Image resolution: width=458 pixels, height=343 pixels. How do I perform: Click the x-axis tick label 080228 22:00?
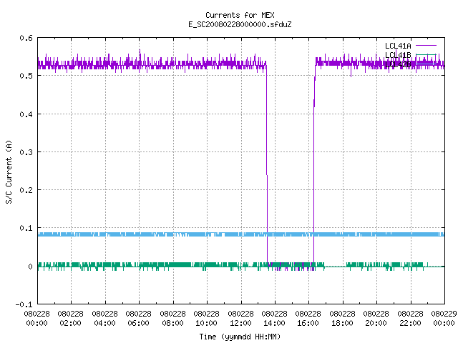[x=410, y=319]
